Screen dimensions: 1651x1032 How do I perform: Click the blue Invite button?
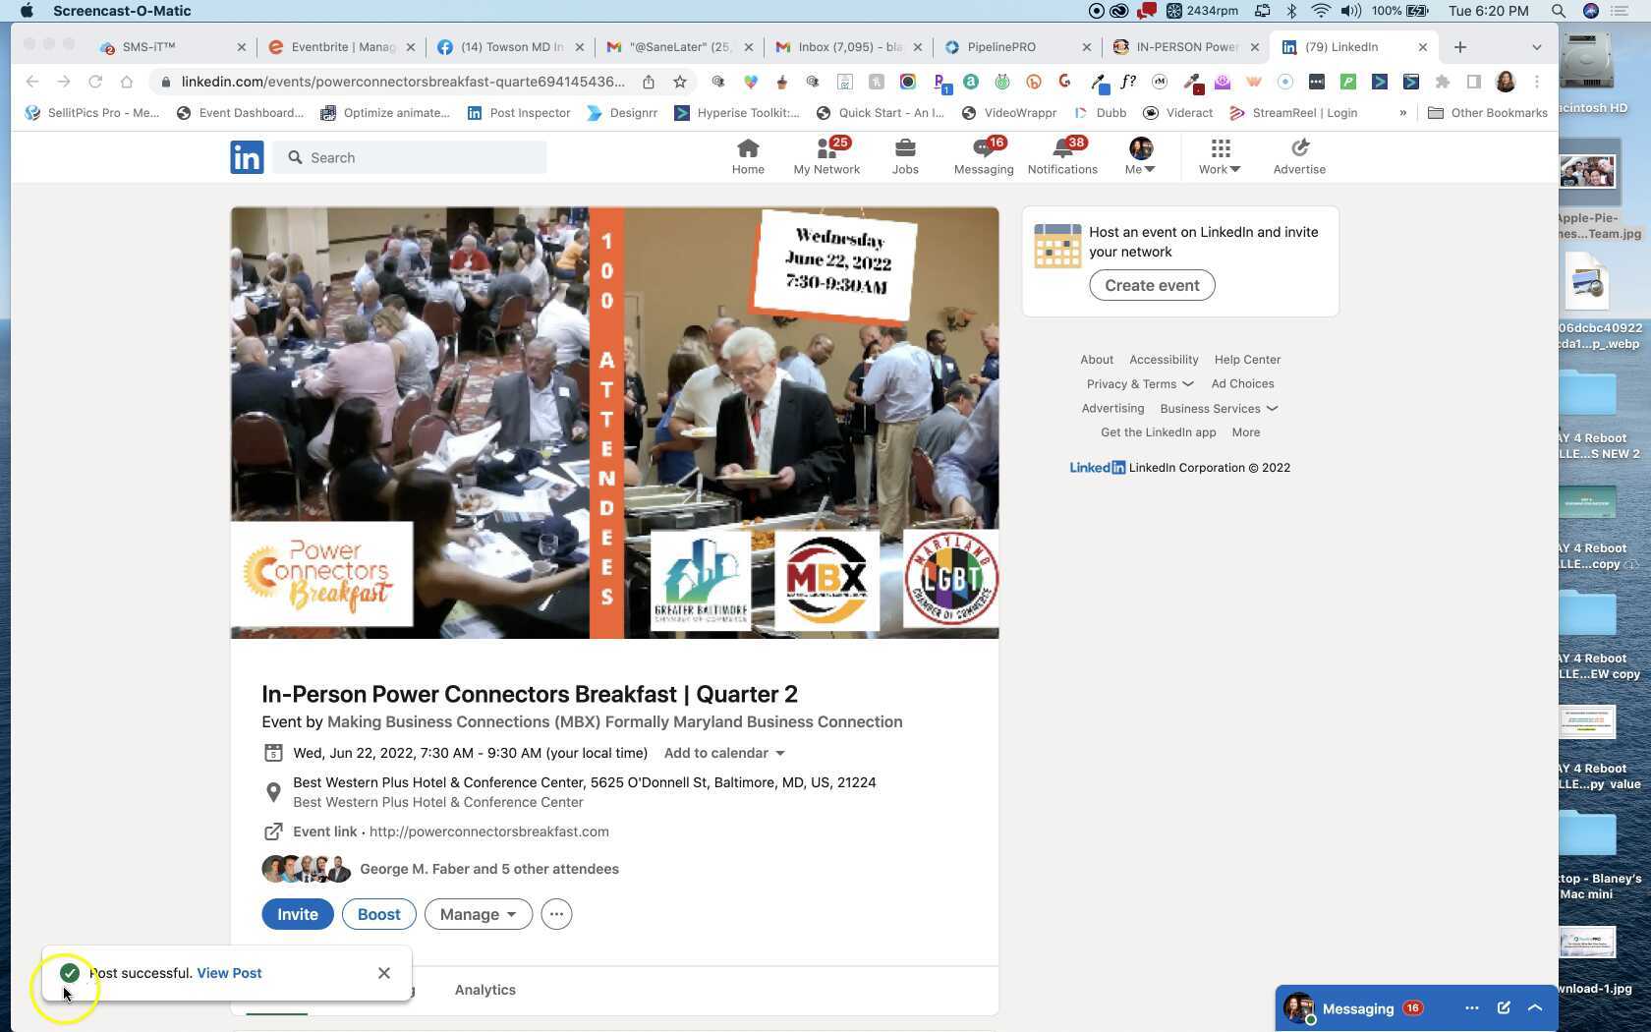(x=297, y=914)
